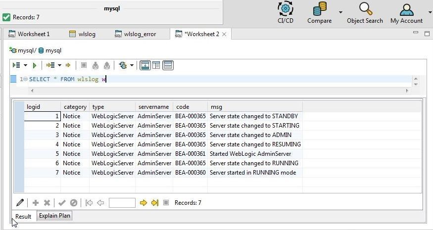Click the stop fetching square icon near Records
This screenshot has height=230, width=433.
coord(166,203)
